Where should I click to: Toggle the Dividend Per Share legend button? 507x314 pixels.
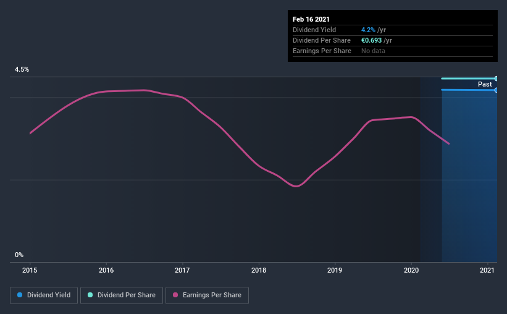point(122,295)
